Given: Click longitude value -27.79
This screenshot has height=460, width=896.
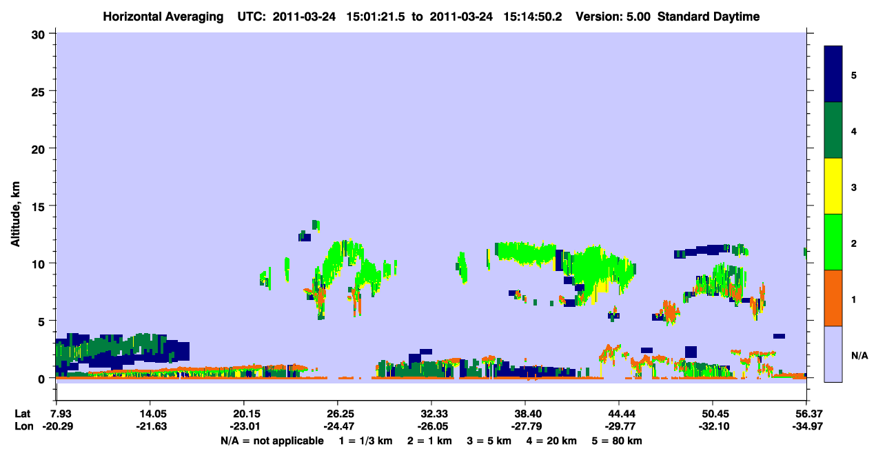Looking at the screenshot, I should (x=525, y=427).
